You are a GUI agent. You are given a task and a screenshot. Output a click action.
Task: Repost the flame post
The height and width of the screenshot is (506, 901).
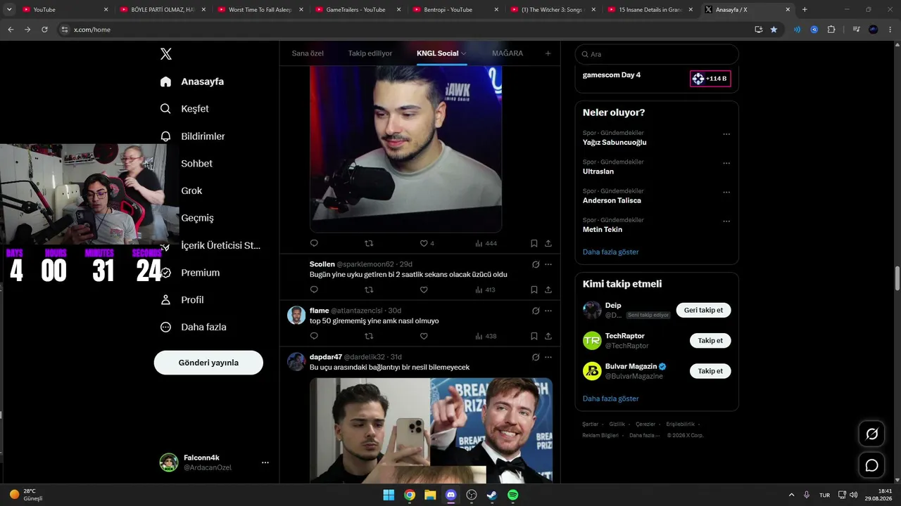pos(369,336)
